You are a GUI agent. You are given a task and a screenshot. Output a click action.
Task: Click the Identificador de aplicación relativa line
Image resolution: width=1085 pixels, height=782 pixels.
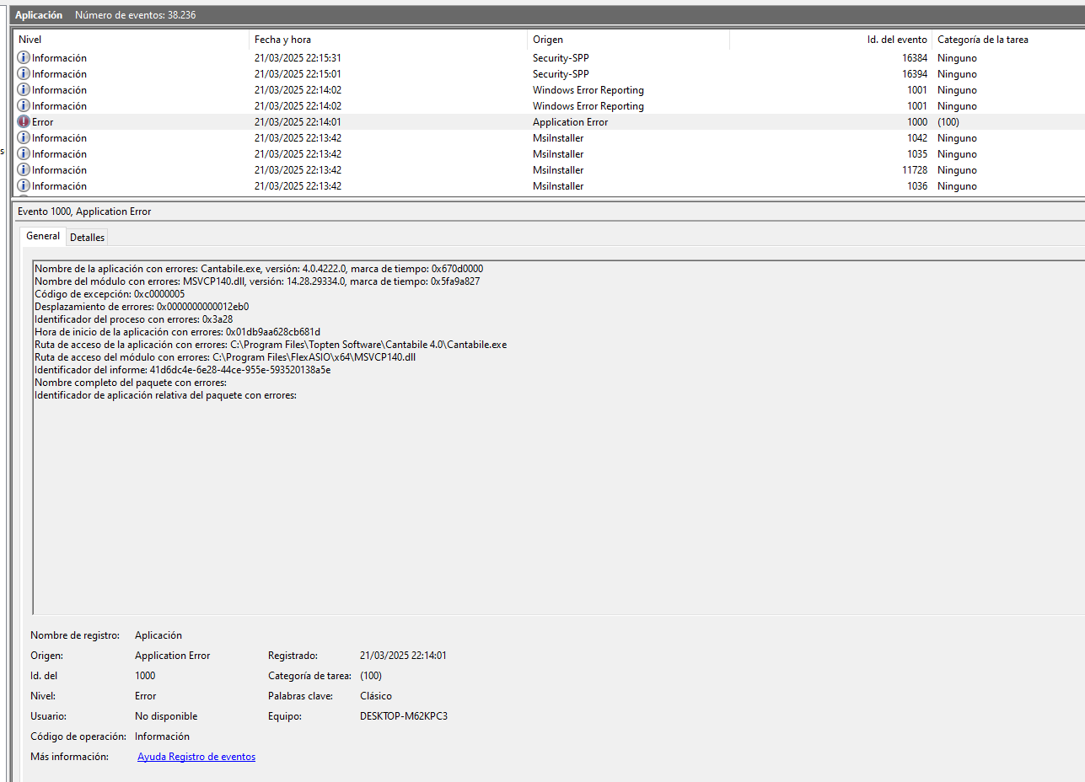165,395
